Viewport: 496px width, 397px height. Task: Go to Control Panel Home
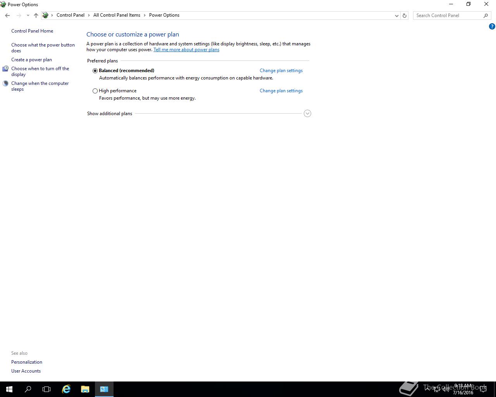(x=32, y=31)
